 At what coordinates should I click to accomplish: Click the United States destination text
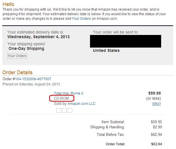click(106, 50)
